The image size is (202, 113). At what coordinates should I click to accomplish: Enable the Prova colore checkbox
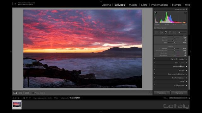click(x=33, y=93)
